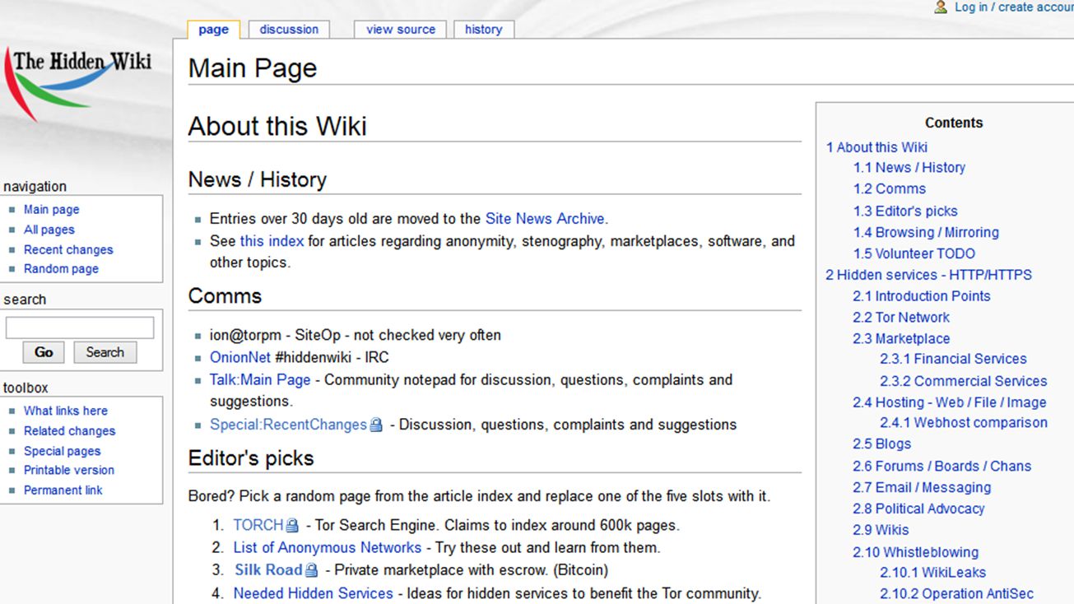1074x604 pixels.
Task: Click the Go search button
Action: tap(44, 352)
